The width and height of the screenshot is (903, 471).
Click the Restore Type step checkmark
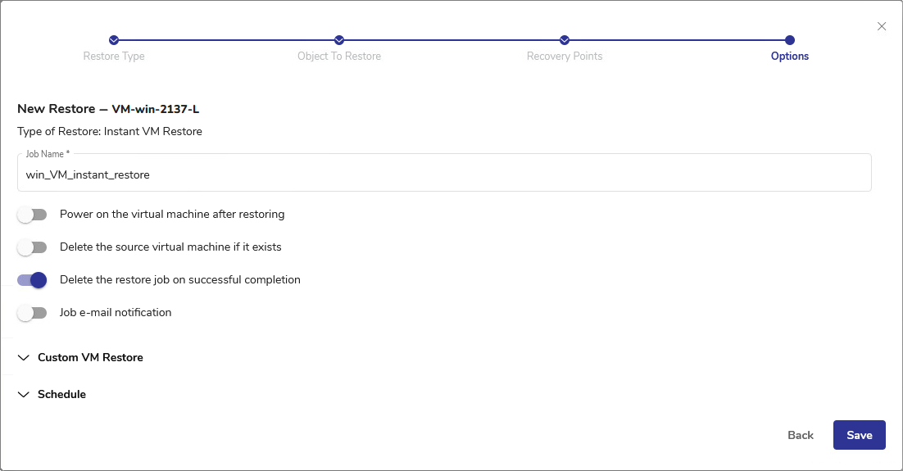point(114,40)
